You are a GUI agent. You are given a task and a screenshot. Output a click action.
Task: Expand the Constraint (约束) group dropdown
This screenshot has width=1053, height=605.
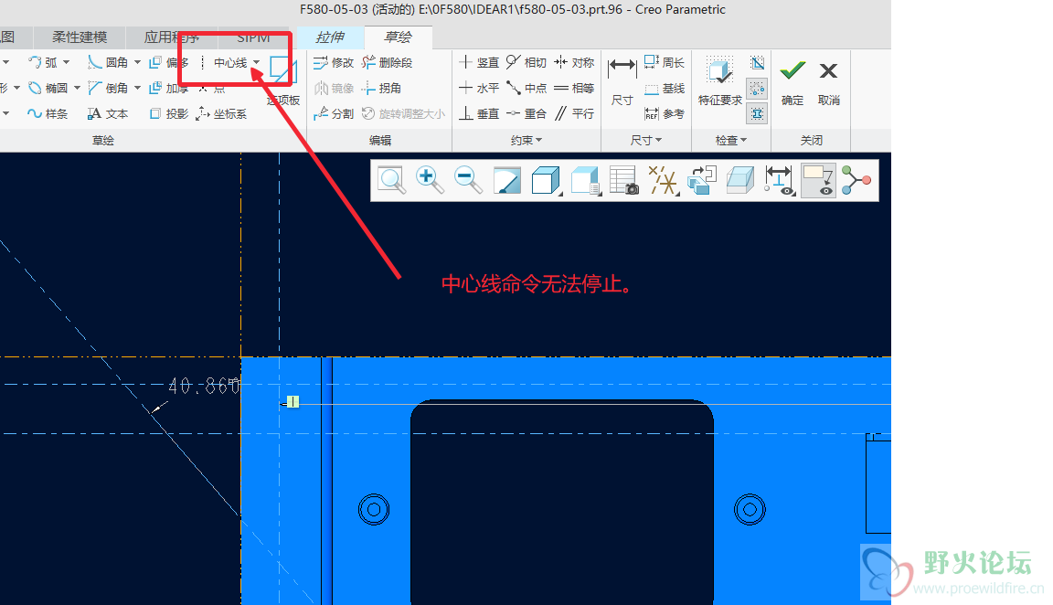coord(526,141)
